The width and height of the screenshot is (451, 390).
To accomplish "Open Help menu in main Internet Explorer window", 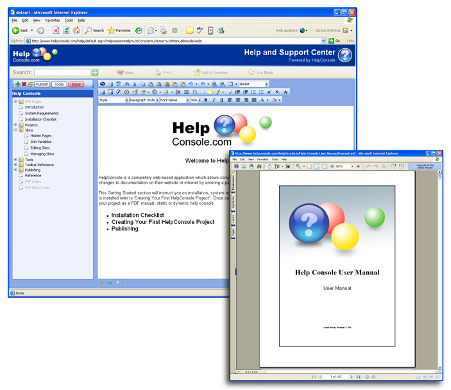I will tap(81, 20).
